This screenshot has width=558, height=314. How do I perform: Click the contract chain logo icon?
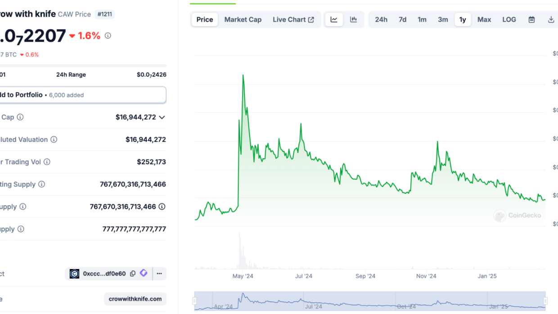(75, 274)
